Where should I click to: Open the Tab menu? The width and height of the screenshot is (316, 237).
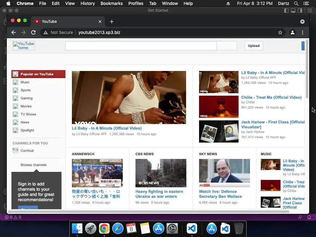pos(152,3)
